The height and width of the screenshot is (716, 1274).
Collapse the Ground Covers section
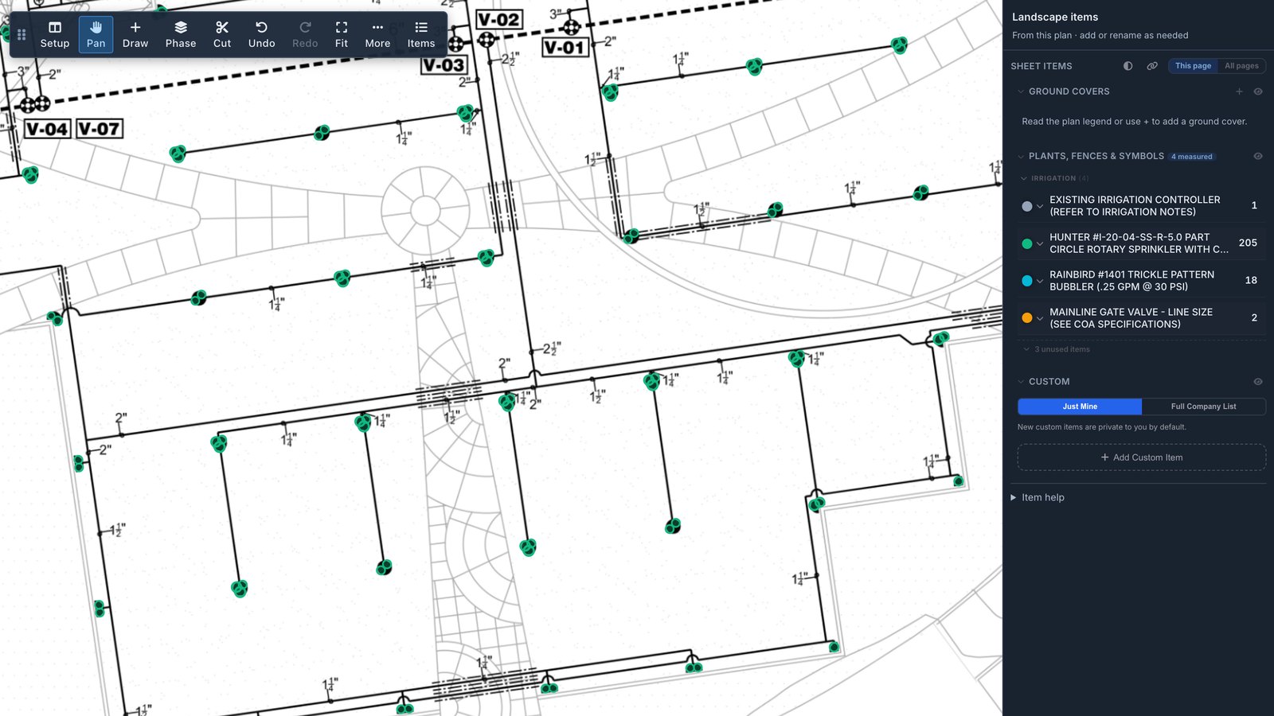[x=1021, y=91]
